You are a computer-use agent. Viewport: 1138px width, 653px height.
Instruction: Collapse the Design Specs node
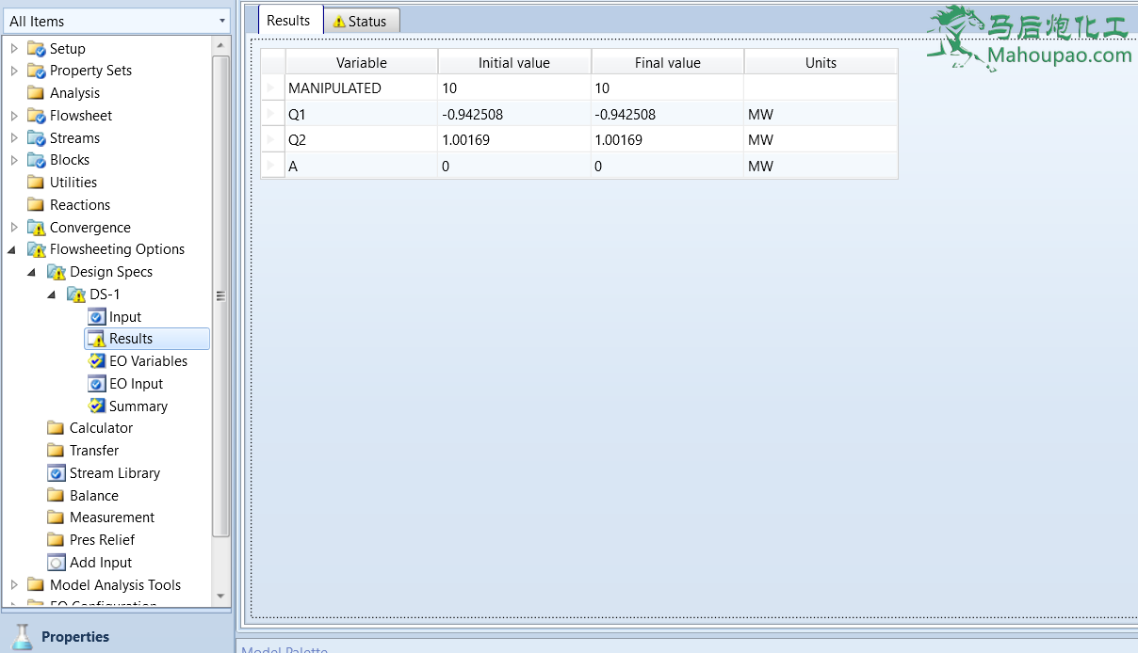pyautogui.click(x=32, y=272)
